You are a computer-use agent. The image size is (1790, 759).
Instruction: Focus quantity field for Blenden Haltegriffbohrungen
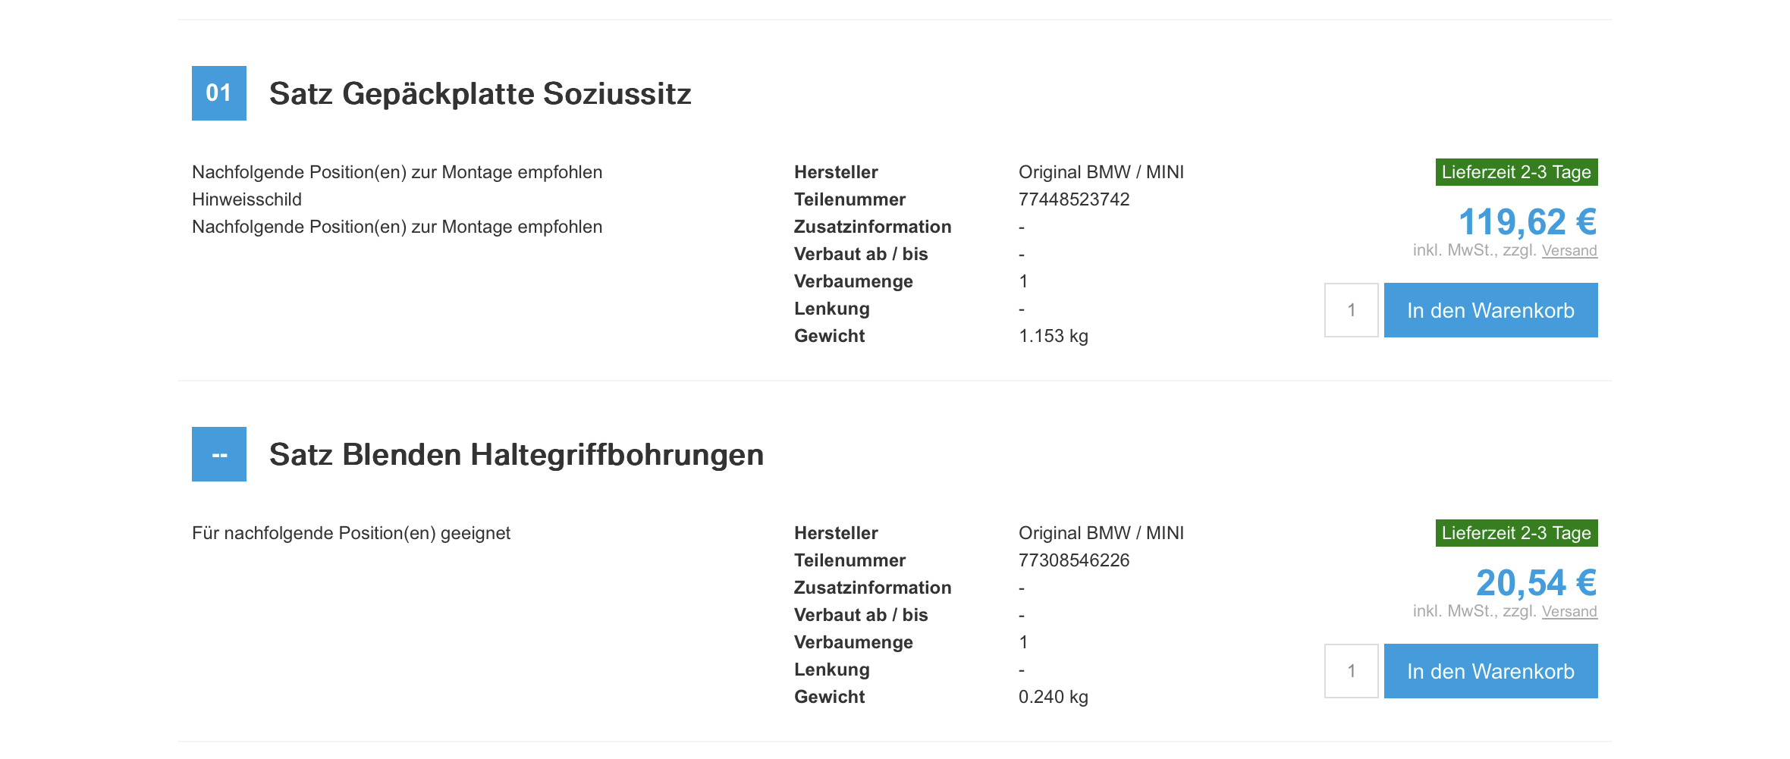tap(1352, 671)
